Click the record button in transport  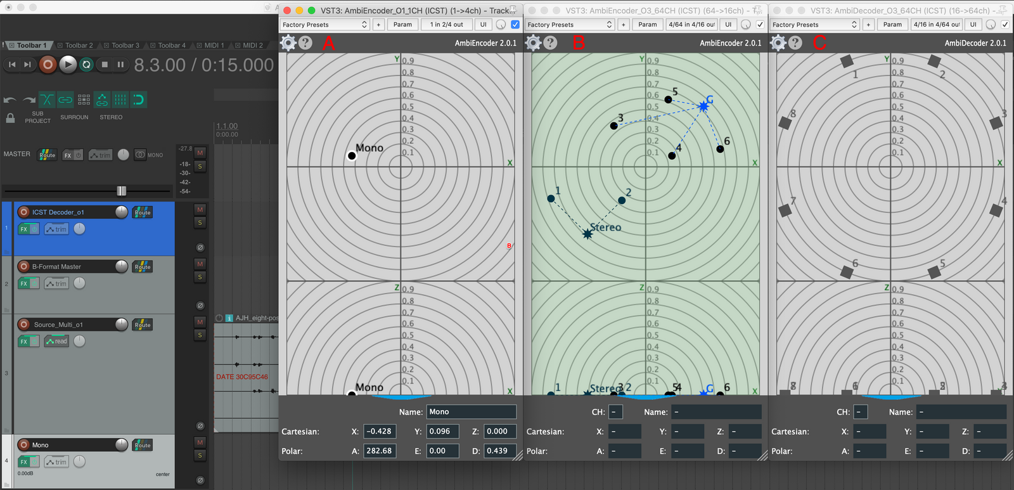point(48,64)
